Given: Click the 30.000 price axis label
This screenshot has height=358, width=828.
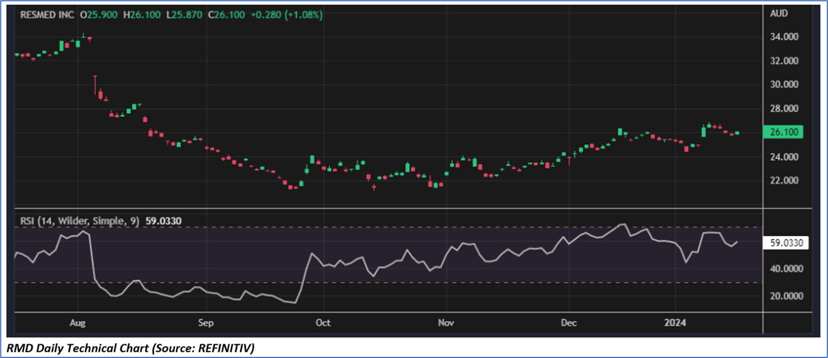Looking at the screenshot, I should 786,85.
